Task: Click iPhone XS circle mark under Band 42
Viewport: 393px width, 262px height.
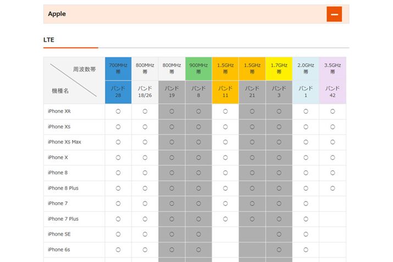Action: 332,127
